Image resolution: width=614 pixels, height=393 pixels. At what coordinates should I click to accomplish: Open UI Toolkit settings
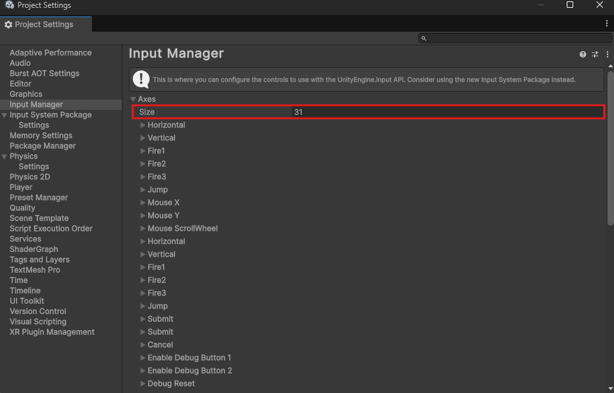27,301
